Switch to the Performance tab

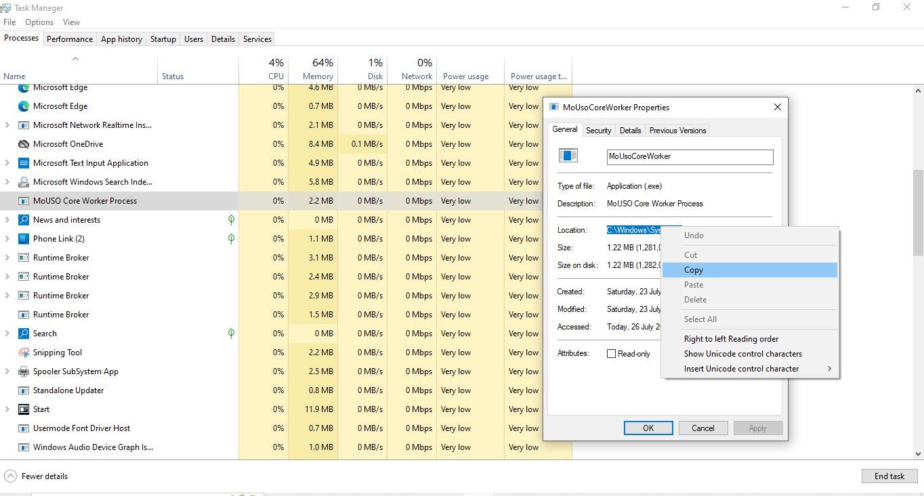point(70,39)
